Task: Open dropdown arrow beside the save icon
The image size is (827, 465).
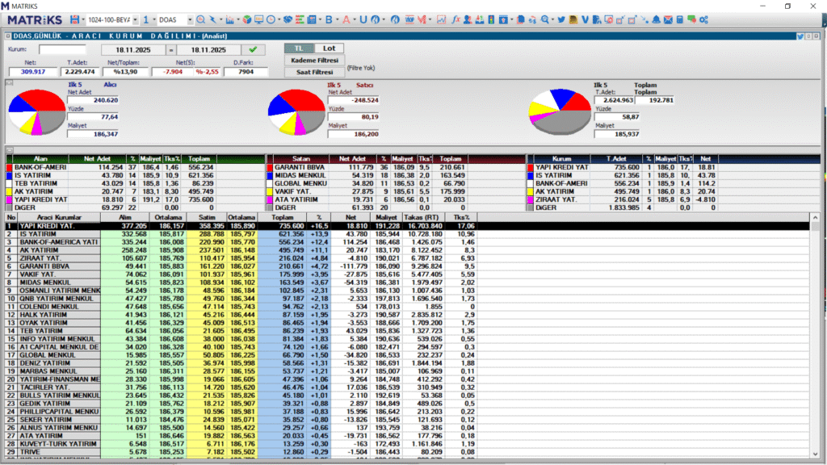Action: 84,19
